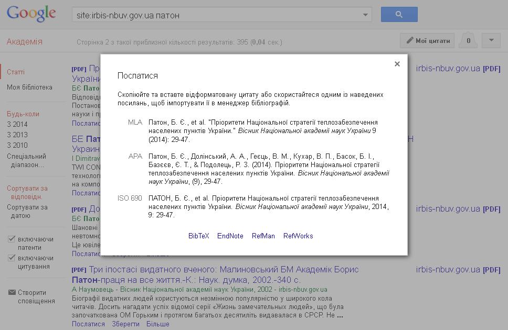Click the search query input field
Screen dimensions: 508x330
click(x=215, y=15)
